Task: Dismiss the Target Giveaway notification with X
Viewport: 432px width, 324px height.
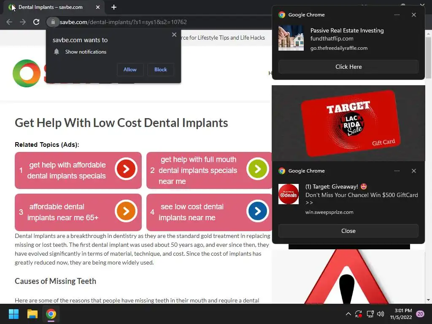Action: click(x=414, y=171)
